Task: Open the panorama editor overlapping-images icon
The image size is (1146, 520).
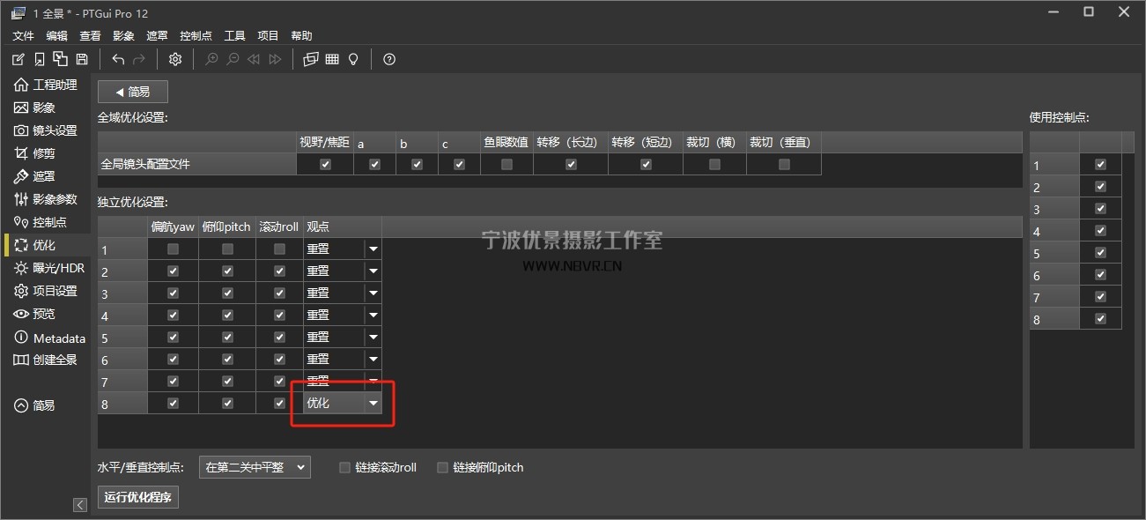Action: (310, 59)
